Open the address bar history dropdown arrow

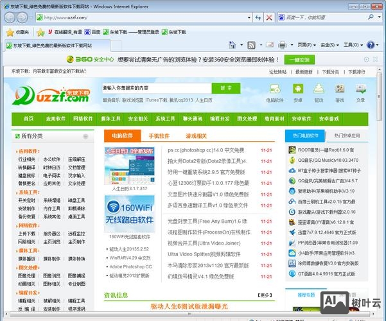(x=249, y=17)
